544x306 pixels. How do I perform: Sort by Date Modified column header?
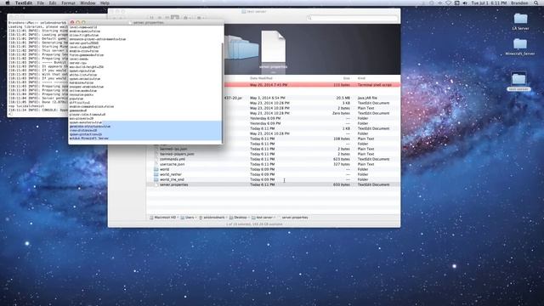(261, 78)
